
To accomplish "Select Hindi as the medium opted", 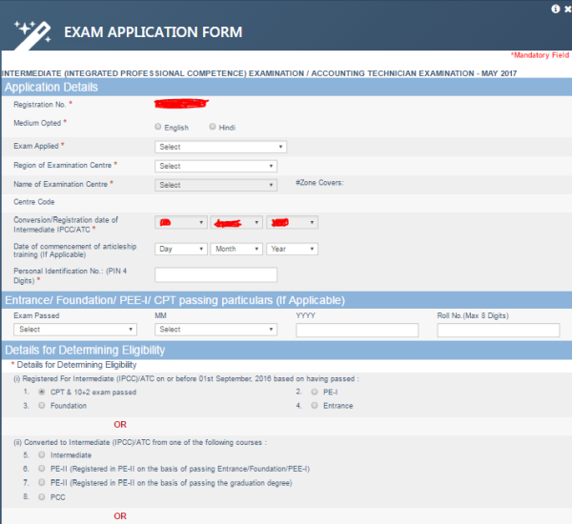I will [x=213, y=127].
